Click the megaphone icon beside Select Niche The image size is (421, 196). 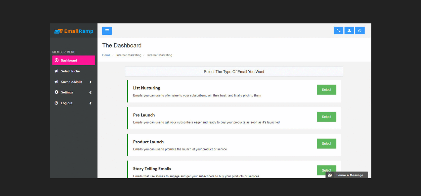(x=56, y=71)
